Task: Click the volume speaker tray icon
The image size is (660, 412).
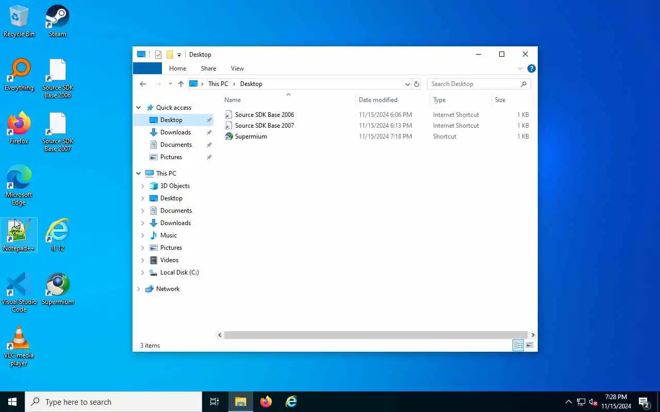Action: coord(593,402)
